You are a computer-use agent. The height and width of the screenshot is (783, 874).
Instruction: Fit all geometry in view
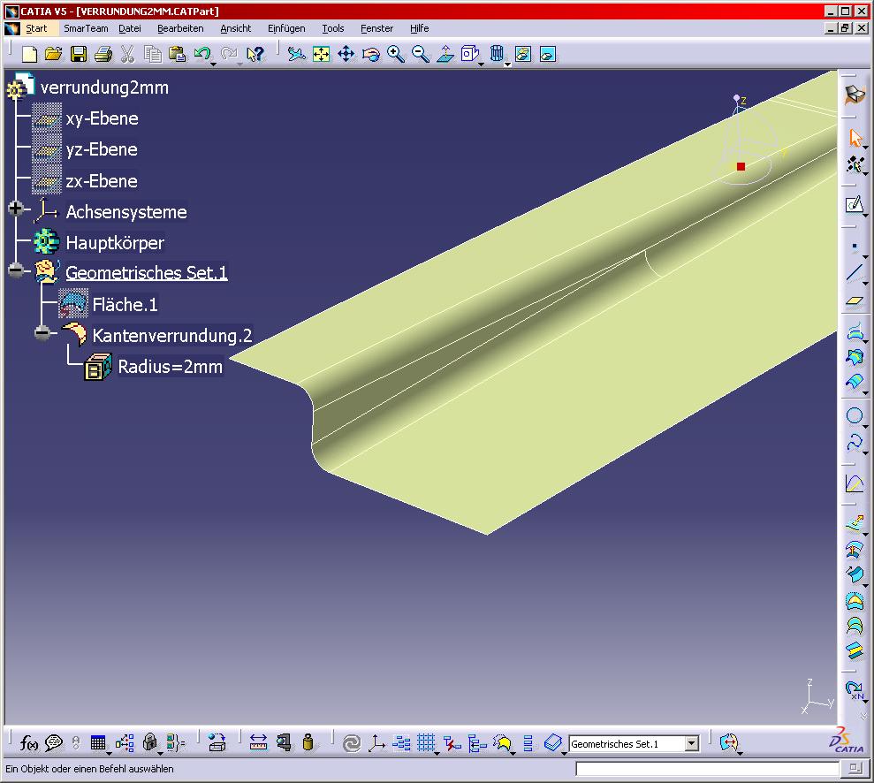321,54
